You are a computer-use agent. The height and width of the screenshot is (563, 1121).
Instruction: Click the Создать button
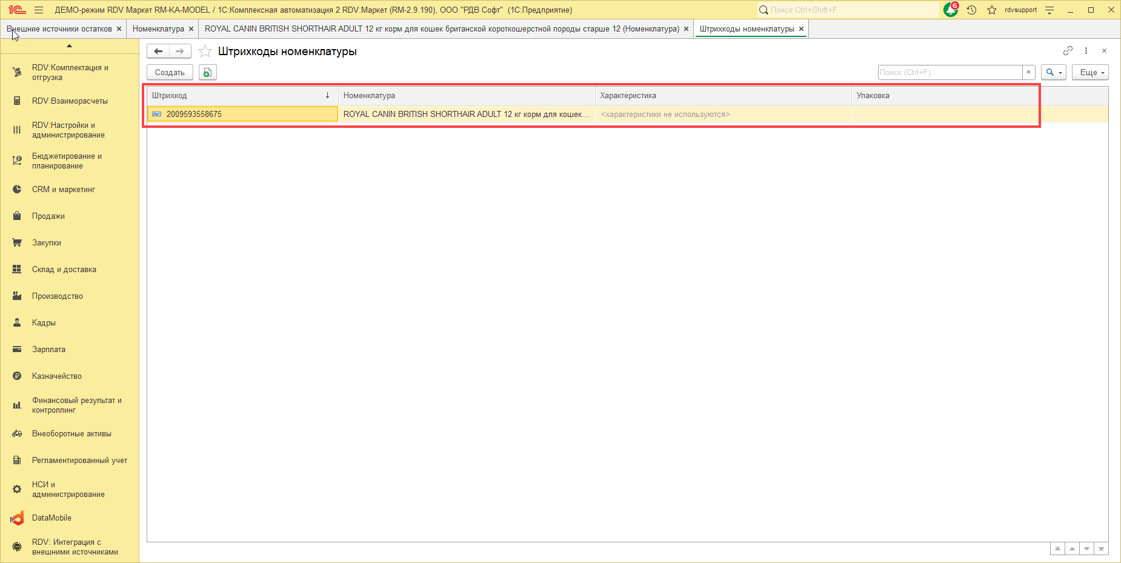(170, 73)
